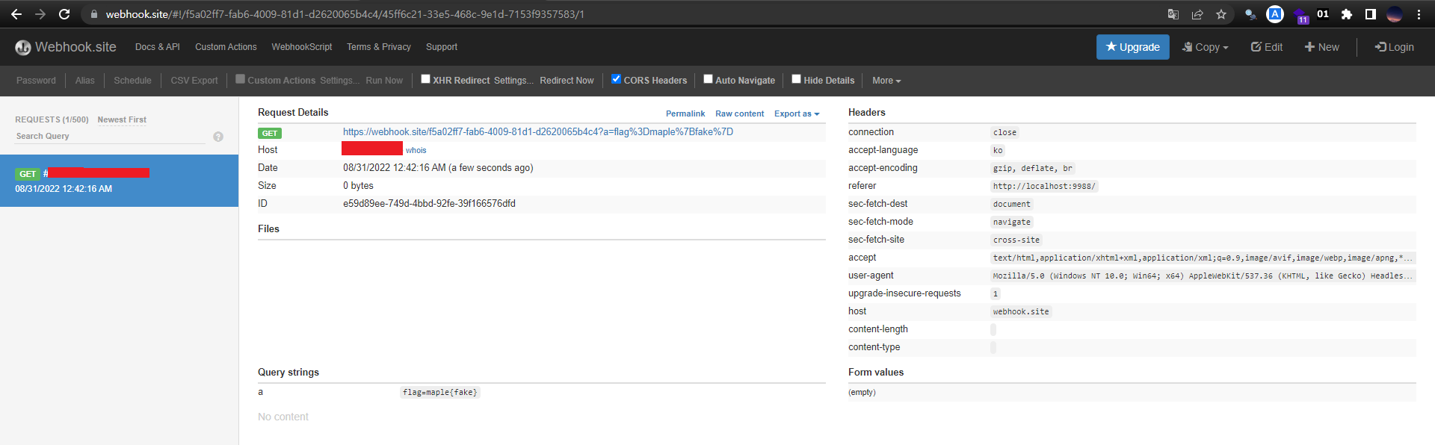Click the sec-fetch-mode value navigate
Screen dimensions: 1435x445
1011,222
